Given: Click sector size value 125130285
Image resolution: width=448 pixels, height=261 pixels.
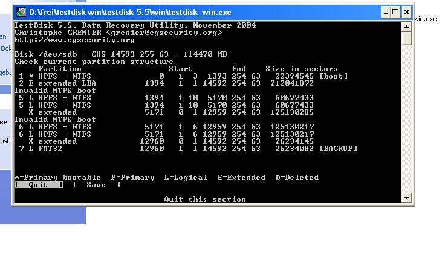Looking at the screenshot, I should pos(292,112).
